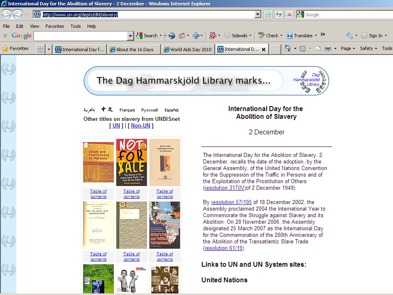Screen dimensions: 393x295
Task: Open the Help menu
Action: click(x=91, y=26)
